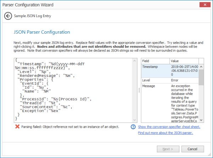
Task: Select the Message row in the field table
Action: pos(170,103)
